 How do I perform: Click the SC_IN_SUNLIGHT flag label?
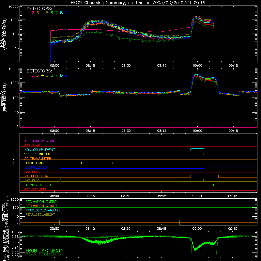[x=38, y=154]
